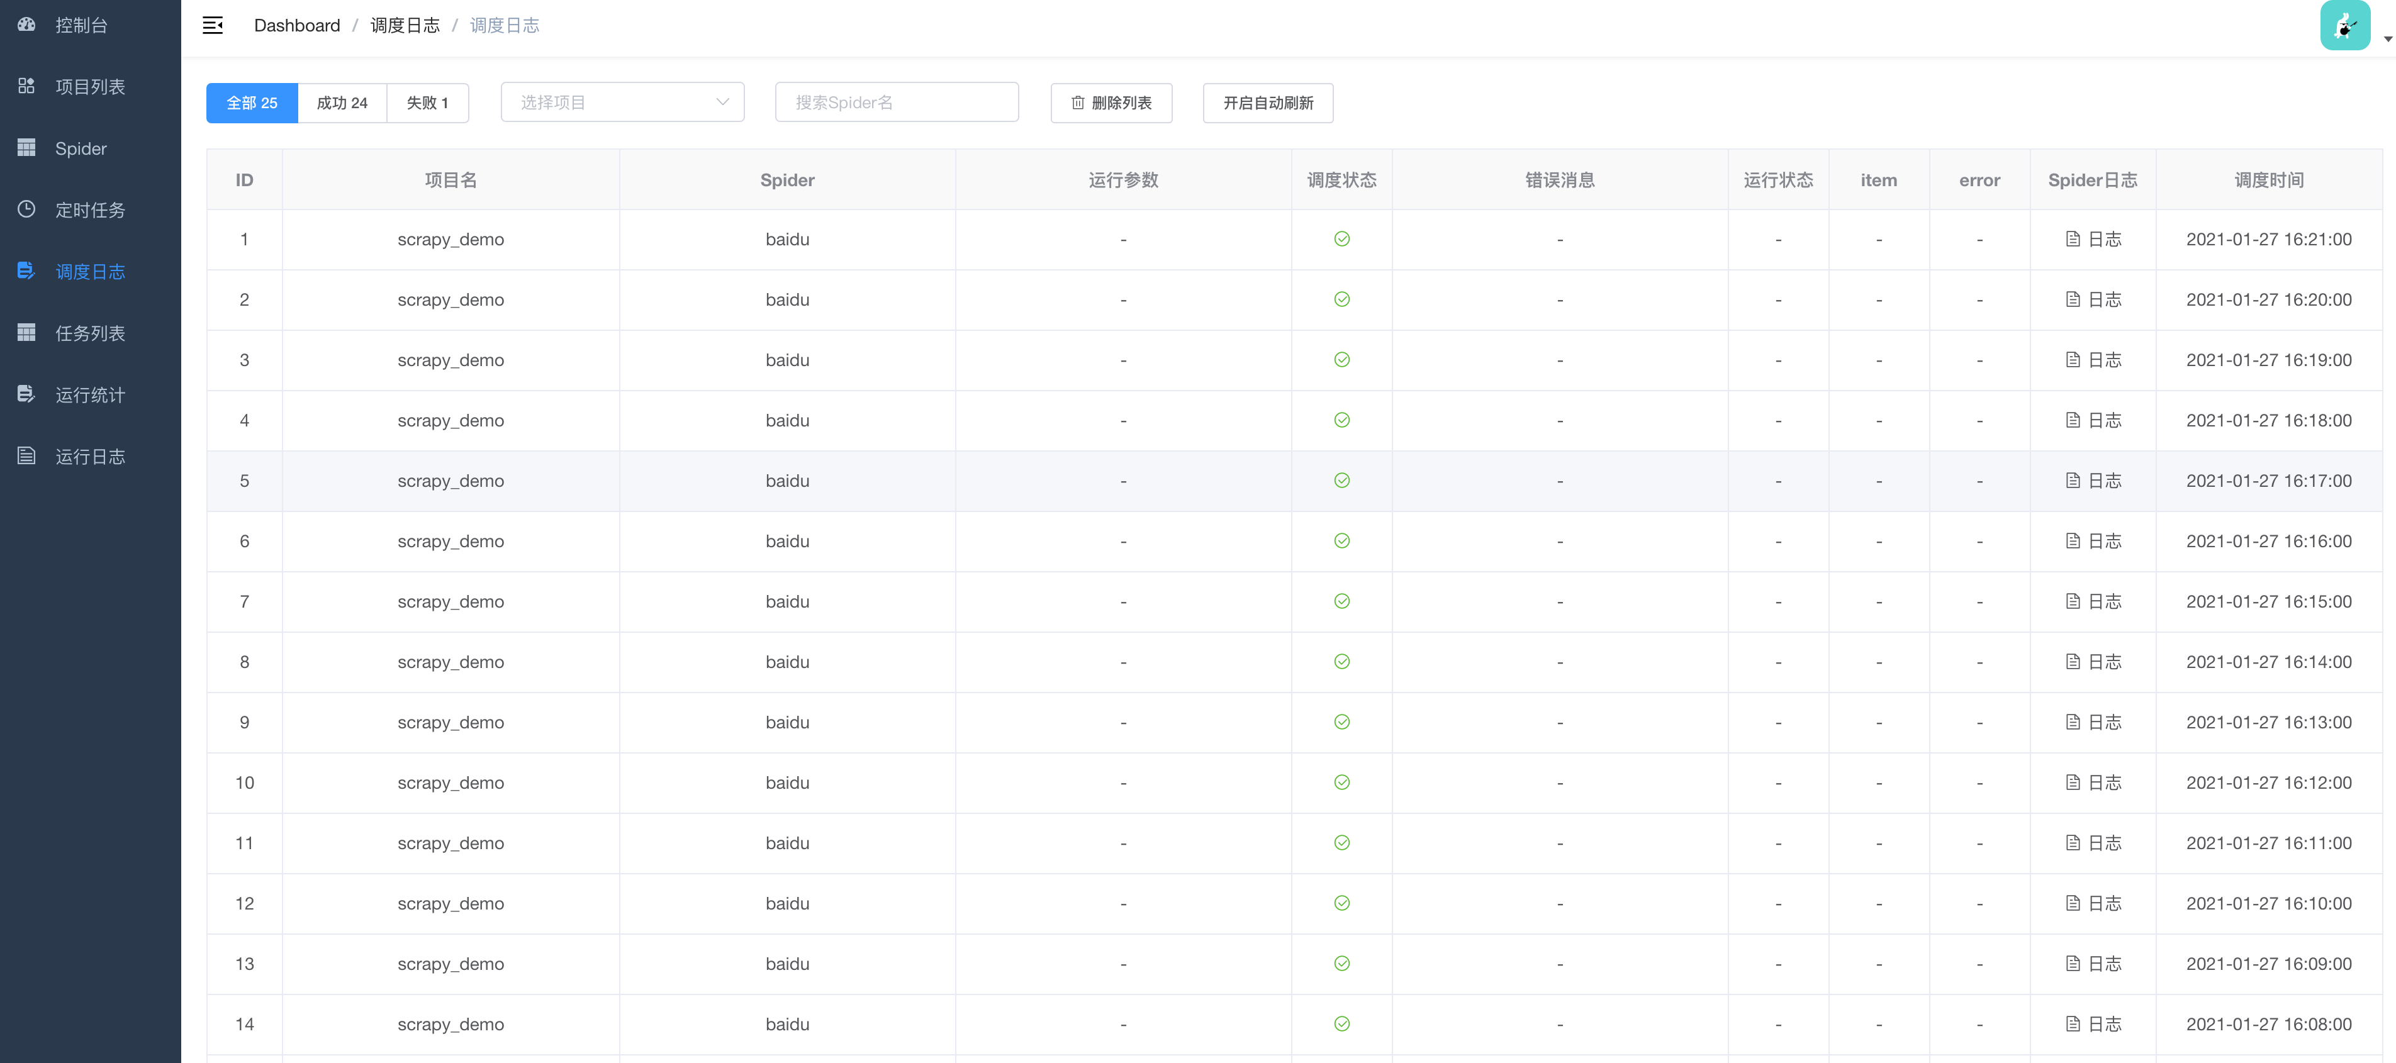Click the user avatar image
This screenshot has height=1063, width=2396.
[x=2345, y=25]
